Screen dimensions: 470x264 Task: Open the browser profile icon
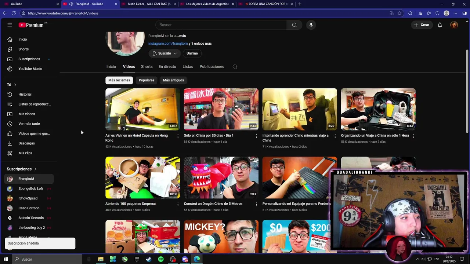pyautogui.click(x=446, y=13)
